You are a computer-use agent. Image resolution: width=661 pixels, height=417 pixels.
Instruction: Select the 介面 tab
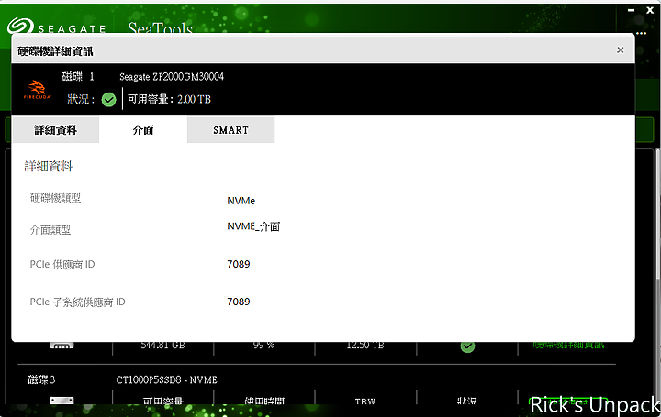pyautogui.click(x=143, y=130)
